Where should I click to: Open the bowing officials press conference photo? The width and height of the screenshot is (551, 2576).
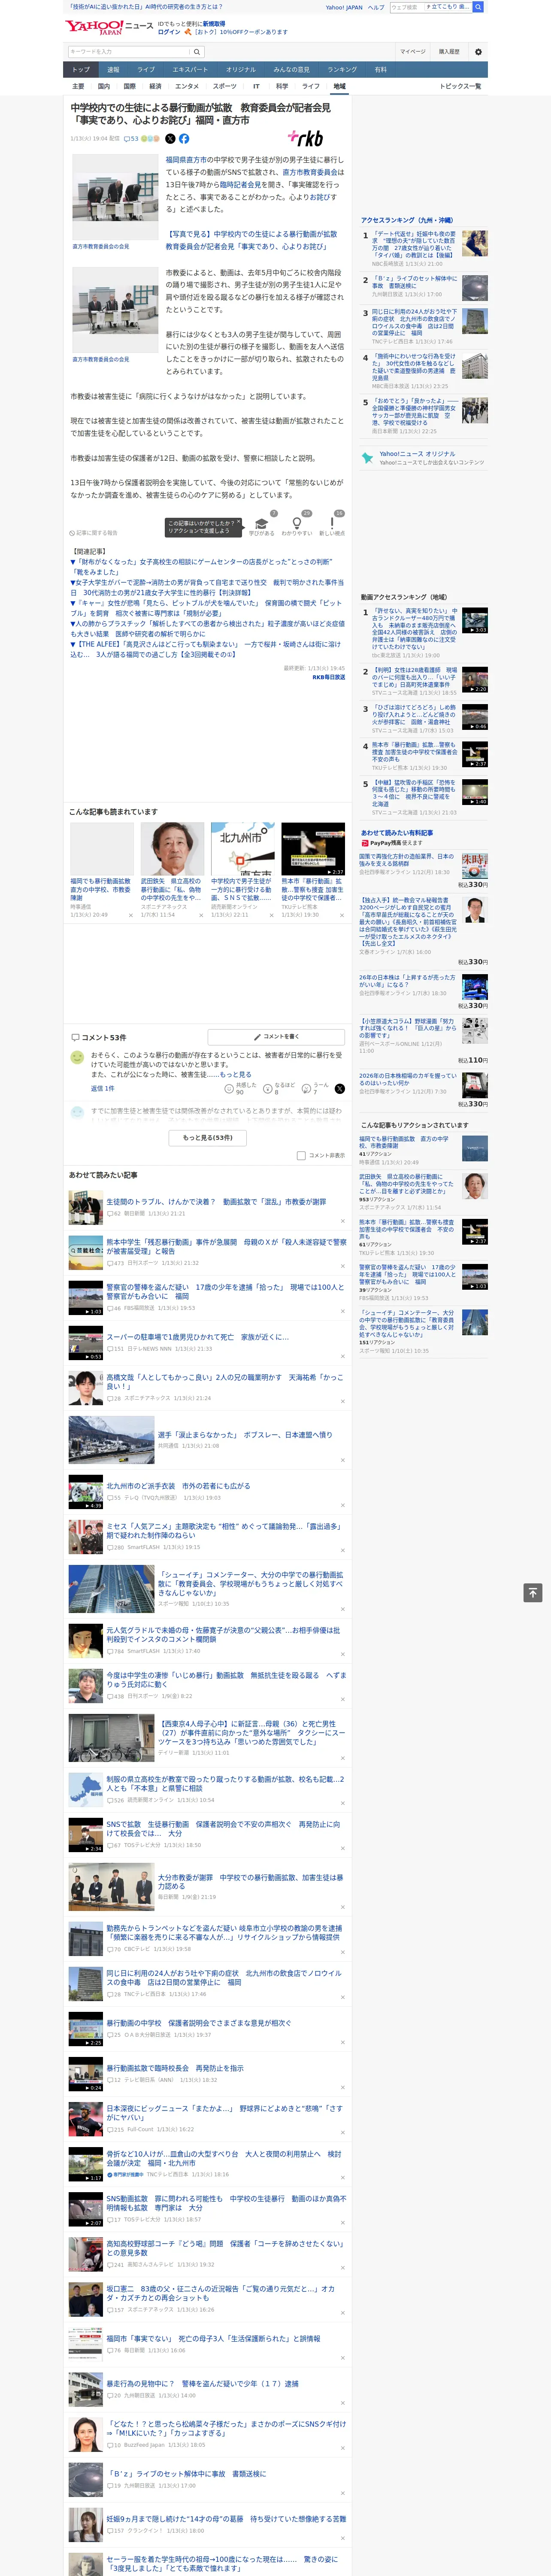pyautogui.click(x=115, y=197)
